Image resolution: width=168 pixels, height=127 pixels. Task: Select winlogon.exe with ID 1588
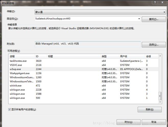[x=83, y=94]
